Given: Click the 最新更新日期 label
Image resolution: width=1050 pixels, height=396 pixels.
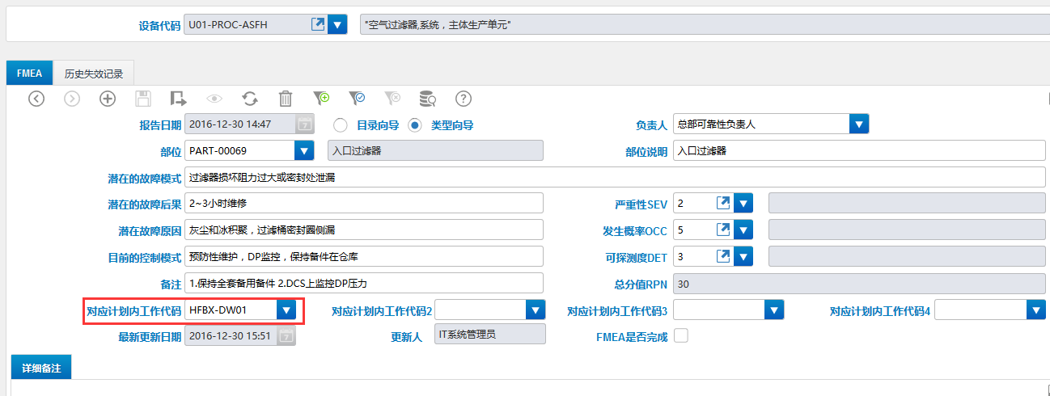Looking at the screenshot, I should coord(150,337).
